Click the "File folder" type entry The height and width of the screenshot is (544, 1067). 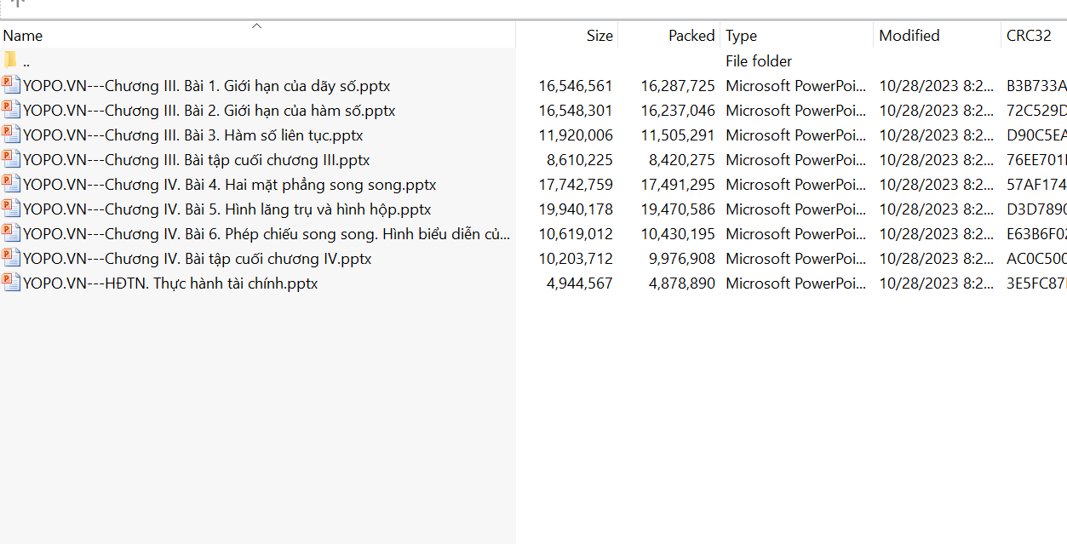(x=758, y=61)
